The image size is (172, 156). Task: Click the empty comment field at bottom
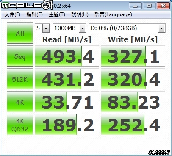pos(86,145)
